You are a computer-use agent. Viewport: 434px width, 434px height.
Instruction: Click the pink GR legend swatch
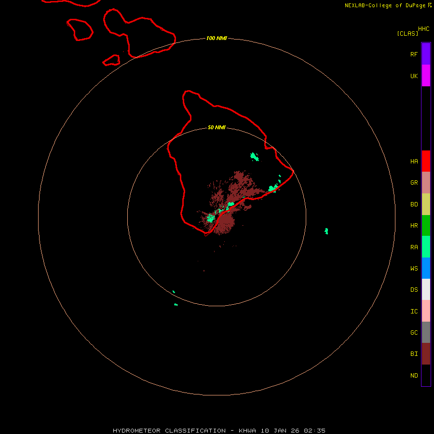(x=426, y=183)
